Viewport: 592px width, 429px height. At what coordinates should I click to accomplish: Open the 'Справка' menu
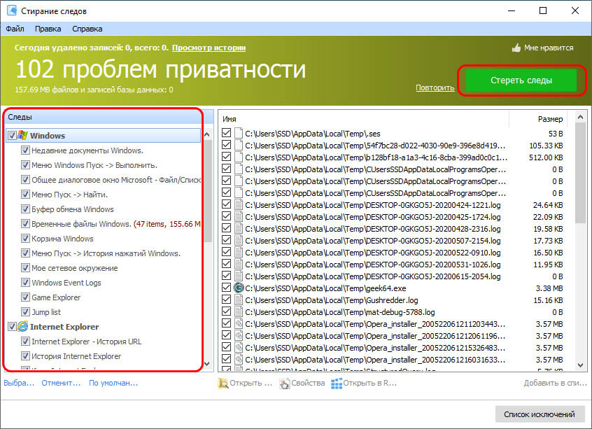tap(87, 29)
